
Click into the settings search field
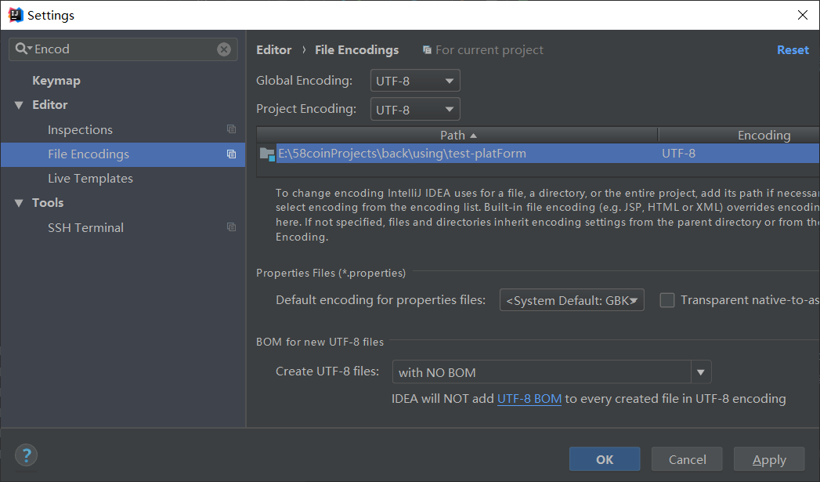pos(123,49)
